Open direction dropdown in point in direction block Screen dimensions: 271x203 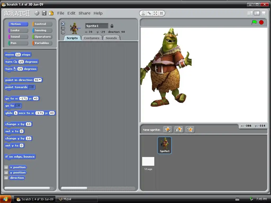[x=40, y=80]
